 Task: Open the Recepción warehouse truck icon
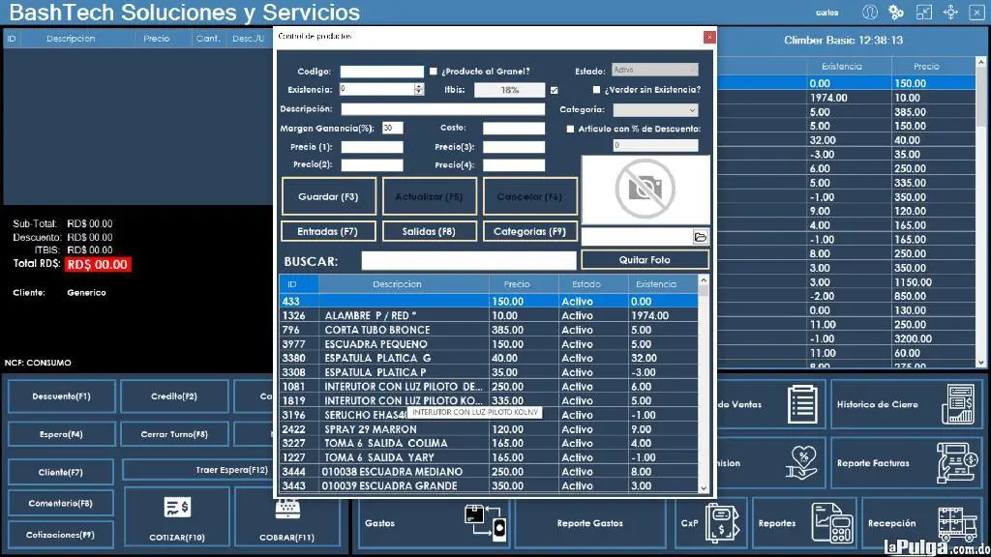click(958, 523)
